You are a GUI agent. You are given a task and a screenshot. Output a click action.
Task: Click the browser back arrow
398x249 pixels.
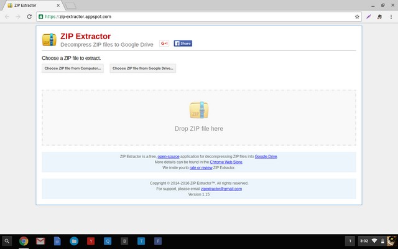[7, 17]
